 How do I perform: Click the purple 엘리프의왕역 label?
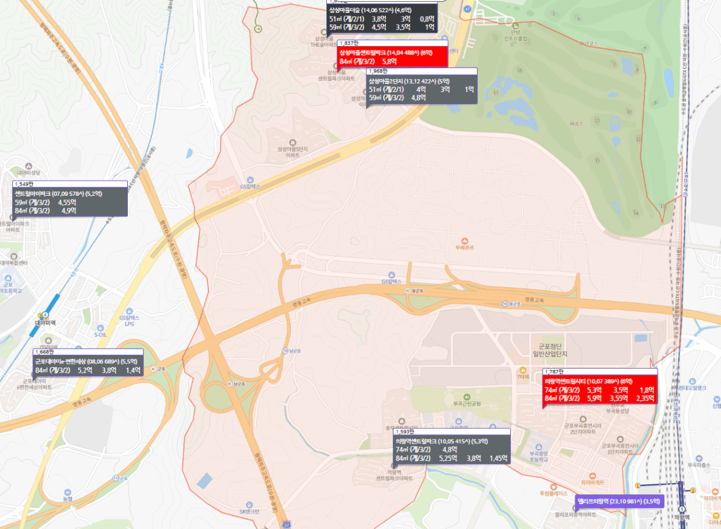[619, 501]
